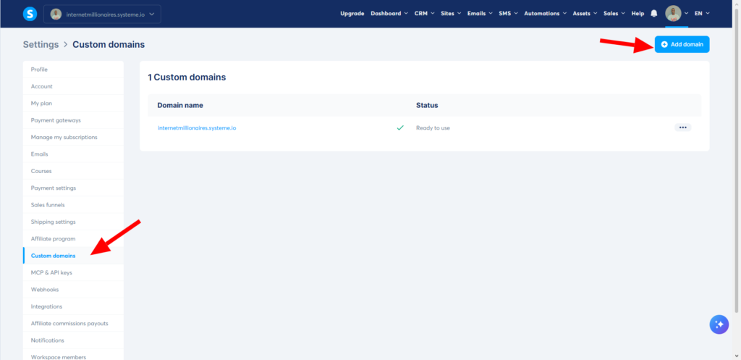Open the internetmillionaires.systeme.io domain link
The height and width of the screenshot is (360, 741).
coord(197,128)
